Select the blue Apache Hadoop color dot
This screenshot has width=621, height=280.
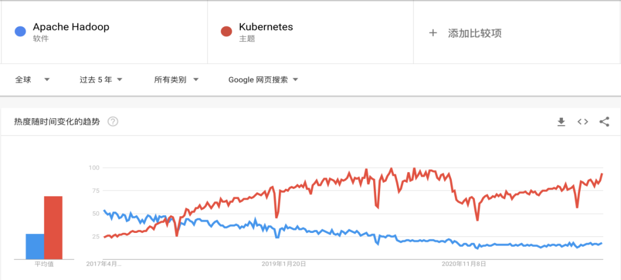click(x=20, y=32)
